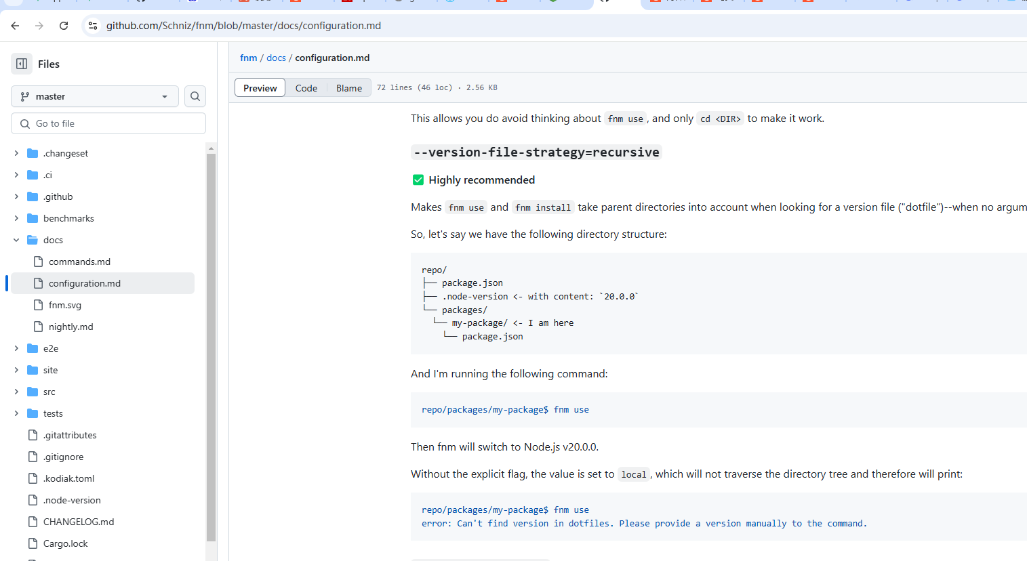1027x561 pixels.
Task: Collapse the docs folder chevron
Action: tap(16, 240)
